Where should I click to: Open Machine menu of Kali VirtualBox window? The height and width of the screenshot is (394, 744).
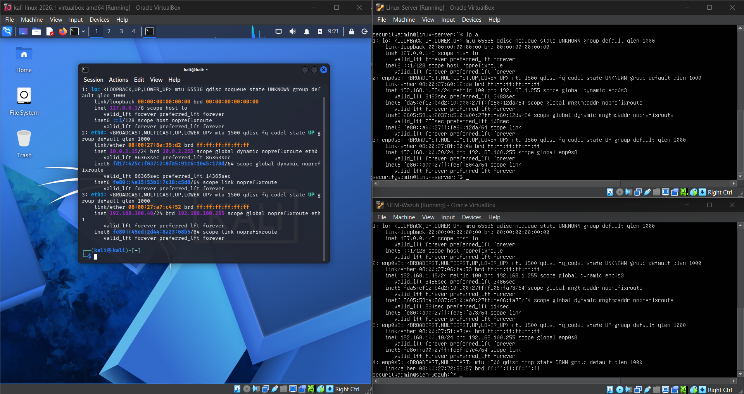pyautogui.click(x=32, y=20)
